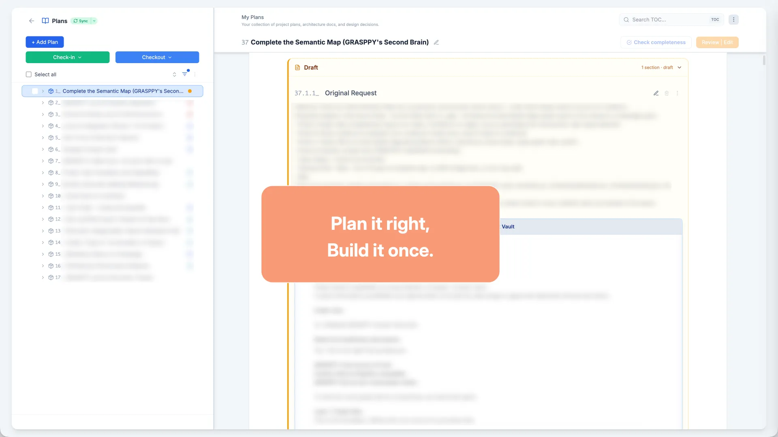Collapse the '1 section · draft' chevron
The height and width of the screenshot is (437, 778).
[680, 68]
